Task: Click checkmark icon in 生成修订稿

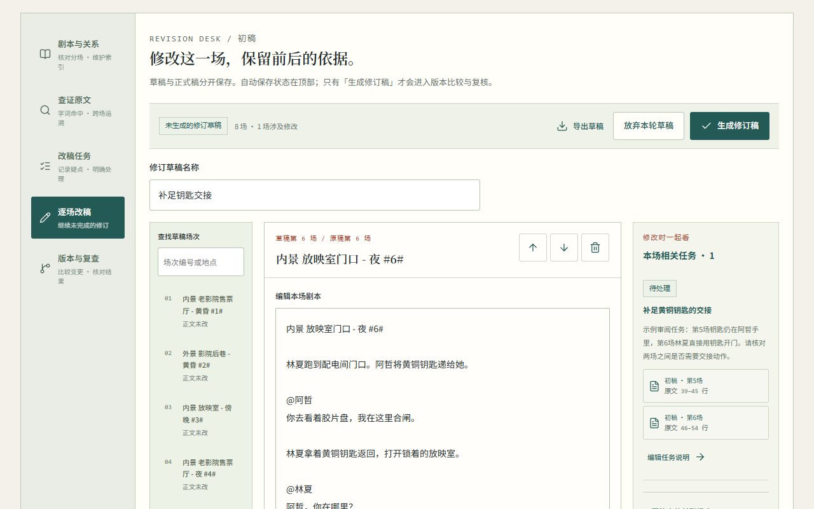Action: coord(706,126)
